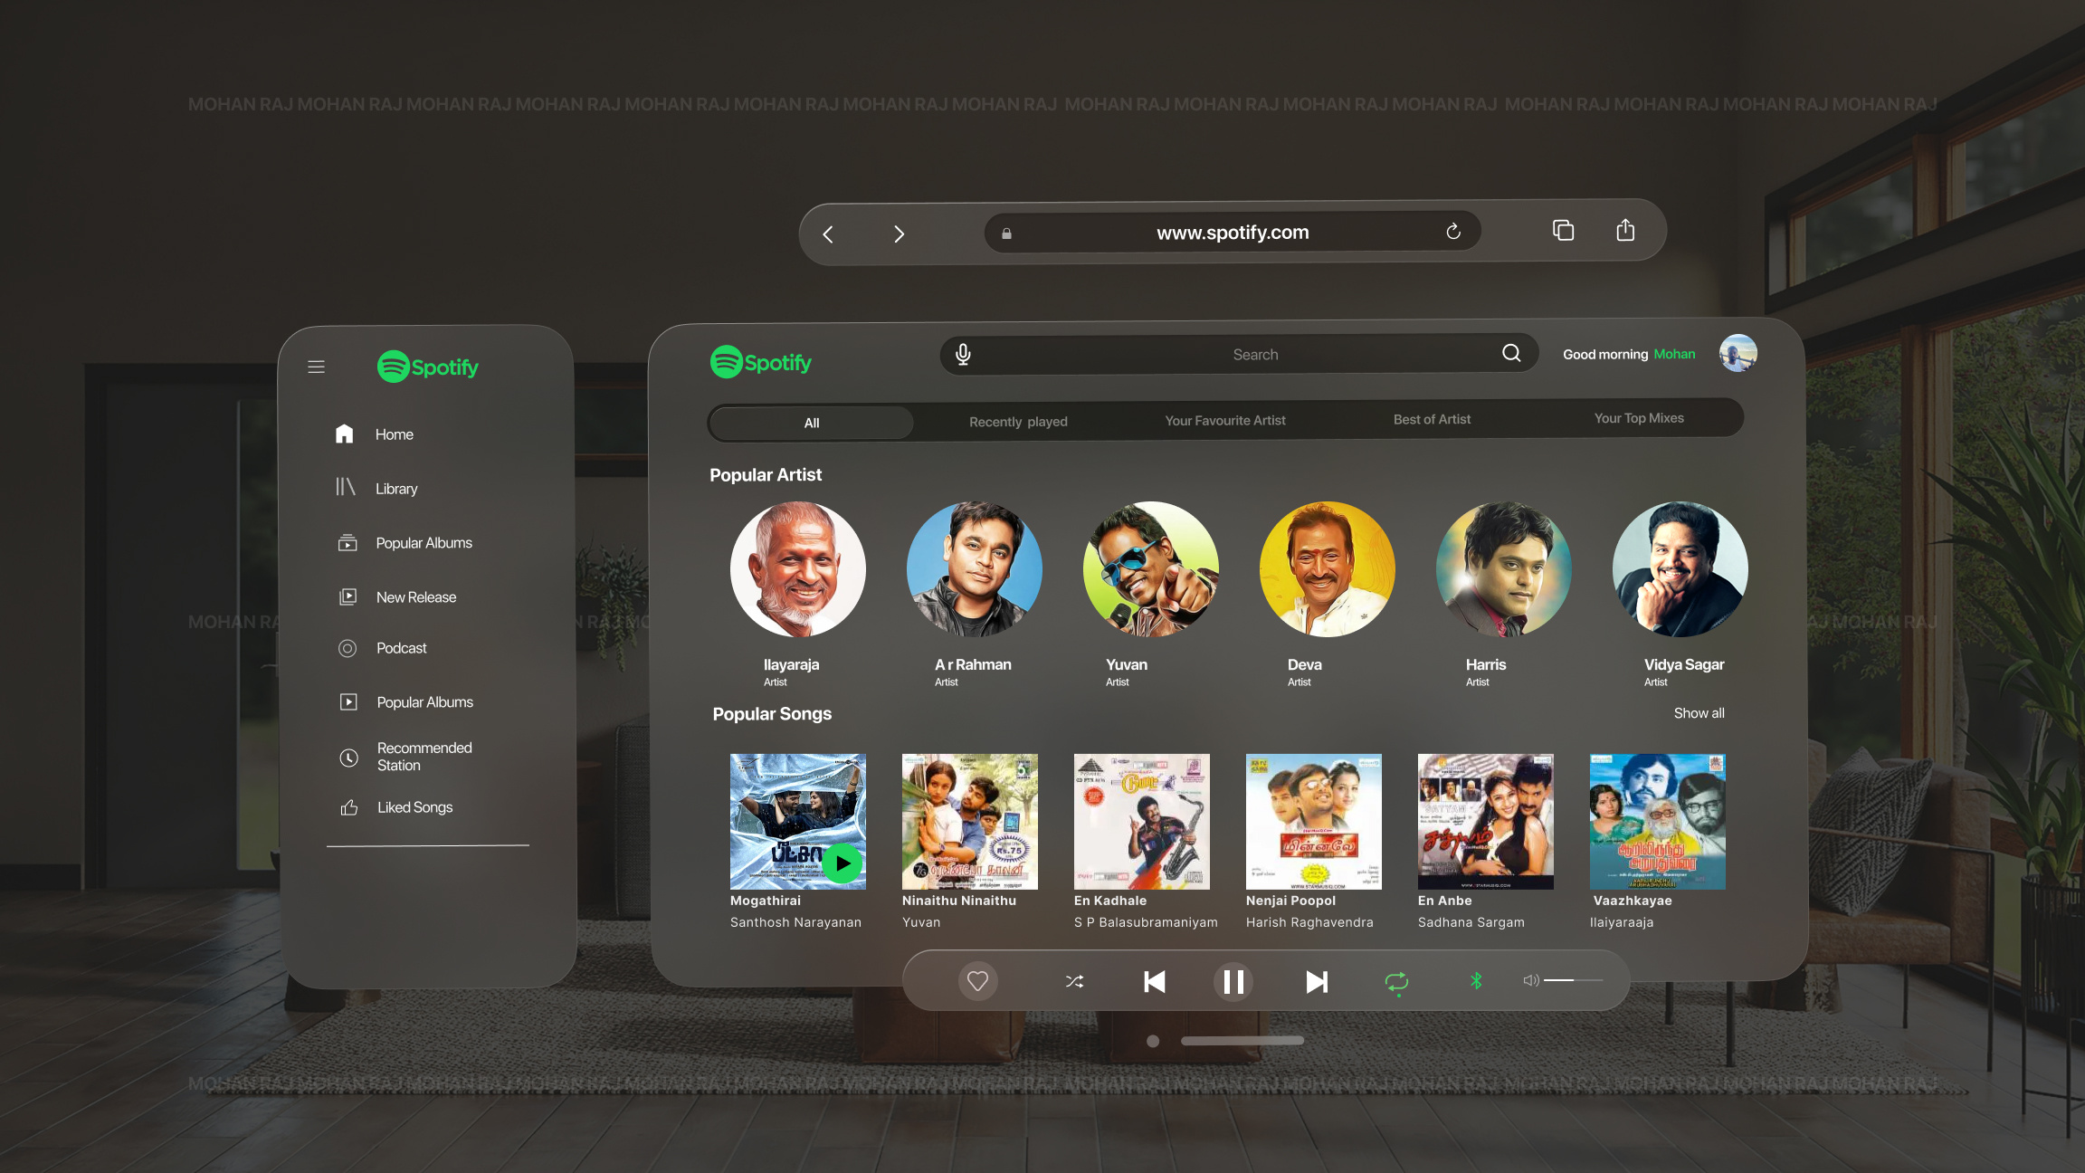Click the microphone icon in the search bar
Viewport: 2085px width, 1173px height.
(x=962, y=353)
